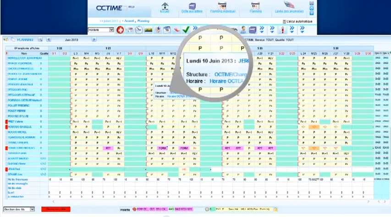Click the V 7 day header
Screen dimensions: 391x217
click(x=119, y=54)
